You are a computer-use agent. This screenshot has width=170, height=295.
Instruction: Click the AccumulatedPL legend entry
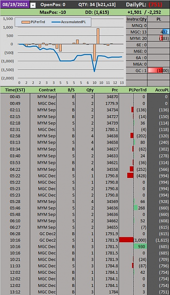[69, 22]
